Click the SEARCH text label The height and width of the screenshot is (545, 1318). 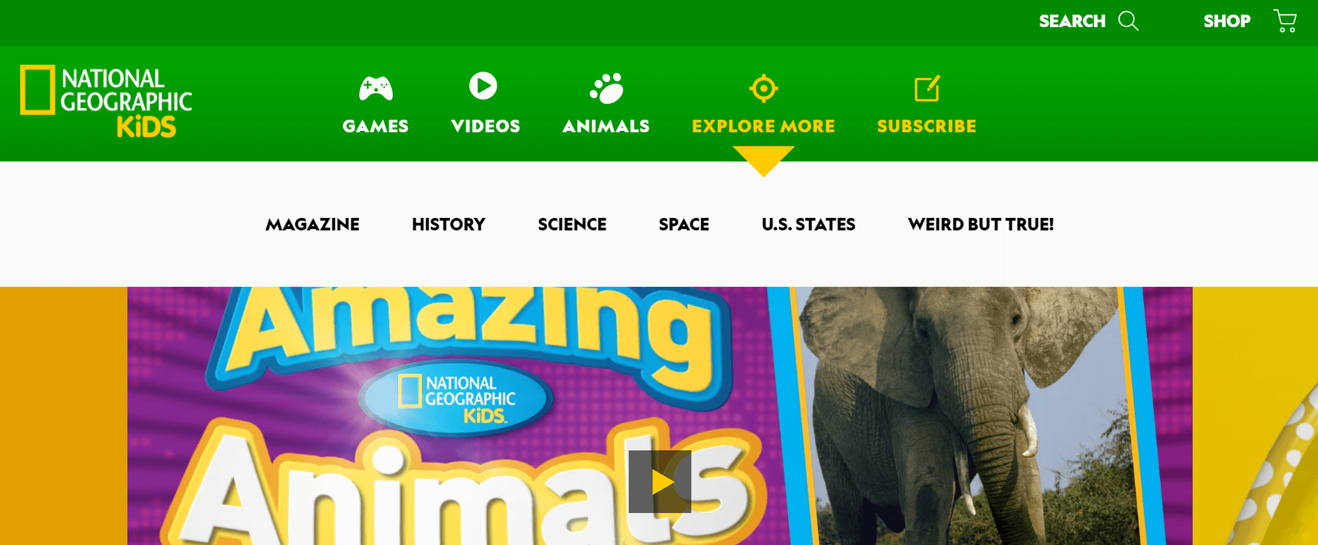(1072, 22)
